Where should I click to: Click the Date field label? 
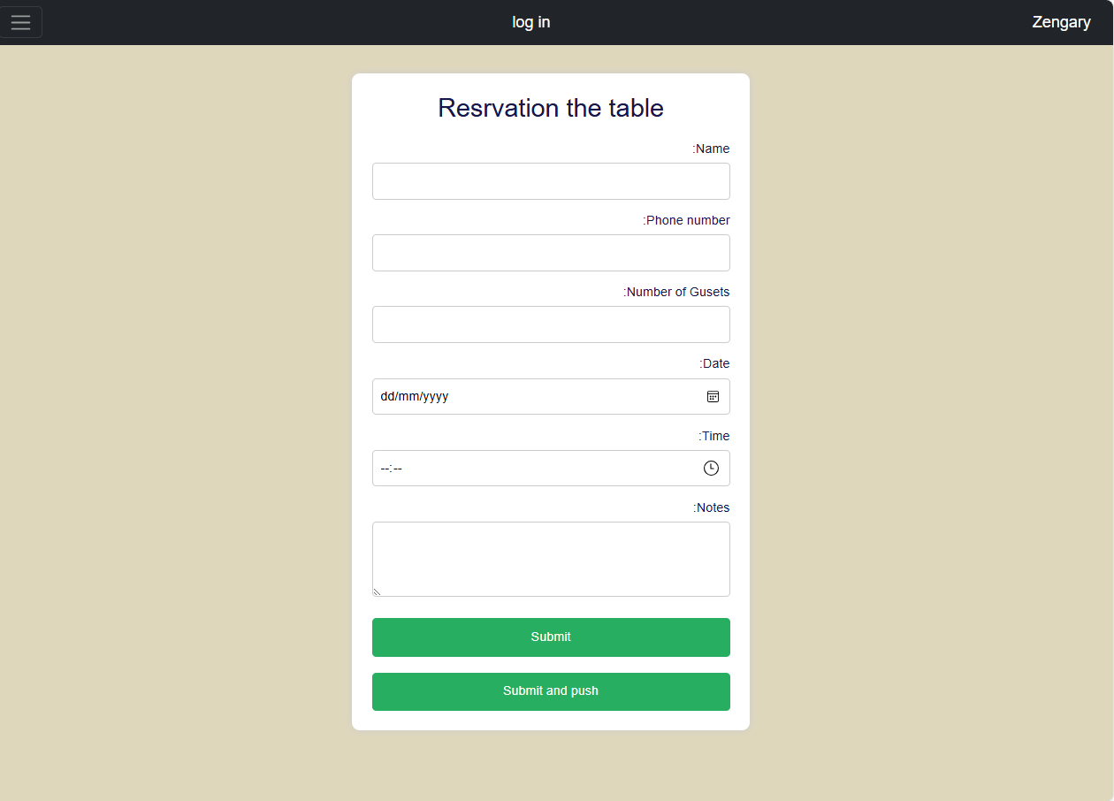pos(714,363)
